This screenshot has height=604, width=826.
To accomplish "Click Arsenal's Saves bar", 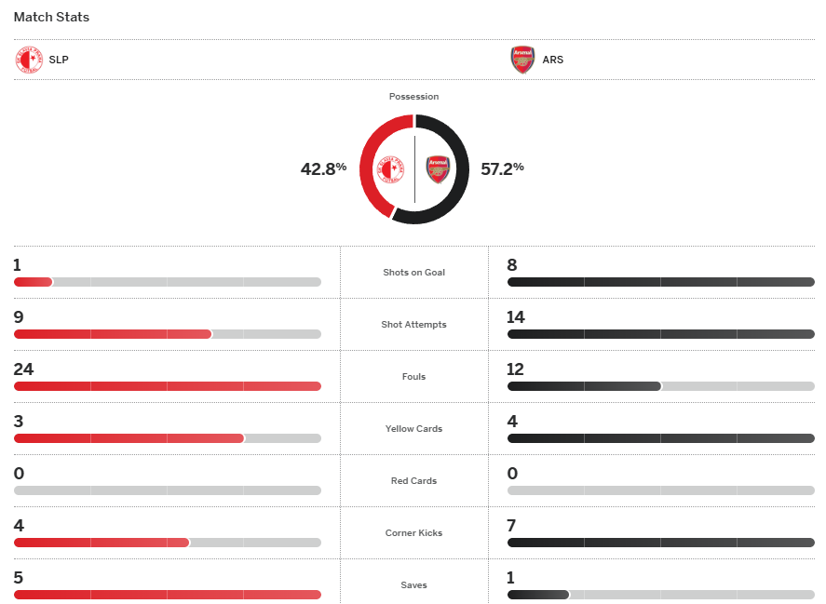I will pos(537,595).
